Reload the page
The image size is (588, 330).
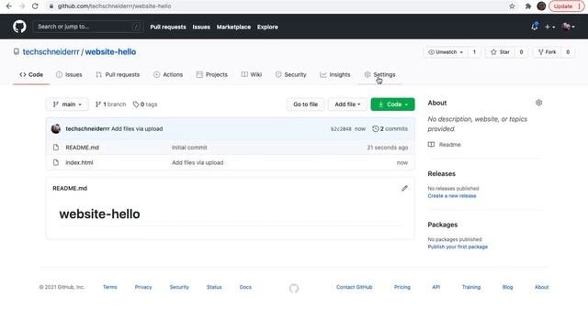click(x=35, y=6)
